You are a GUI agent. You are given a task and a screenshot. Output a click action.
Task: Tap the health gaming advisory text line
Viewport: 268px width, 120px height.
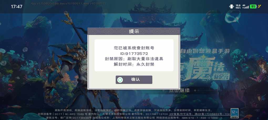[133, 110]
